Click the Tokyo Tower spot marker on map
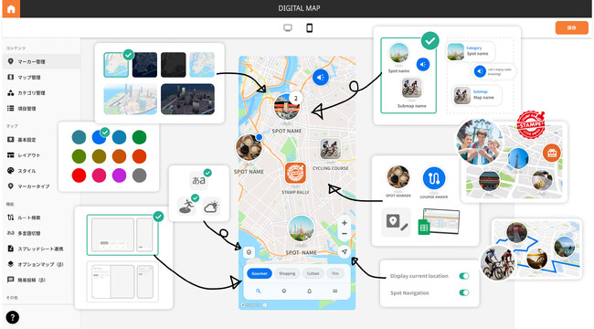 click(301, 228)
